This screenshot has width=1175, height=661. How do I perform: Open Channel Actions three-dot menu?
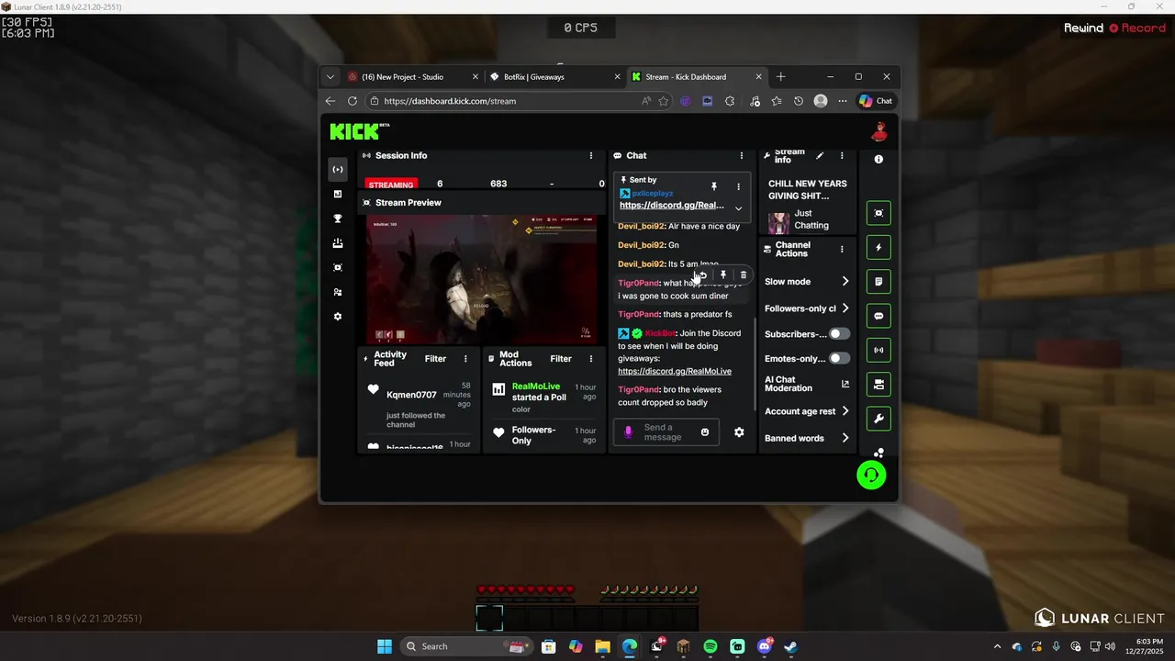coord(842,249)
